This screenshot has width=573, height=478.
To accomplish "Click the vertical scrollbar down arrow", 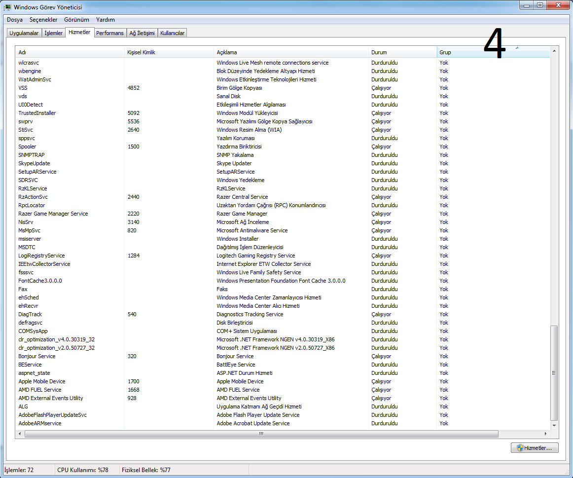I will pyautogui.click(x=554, y=425).
